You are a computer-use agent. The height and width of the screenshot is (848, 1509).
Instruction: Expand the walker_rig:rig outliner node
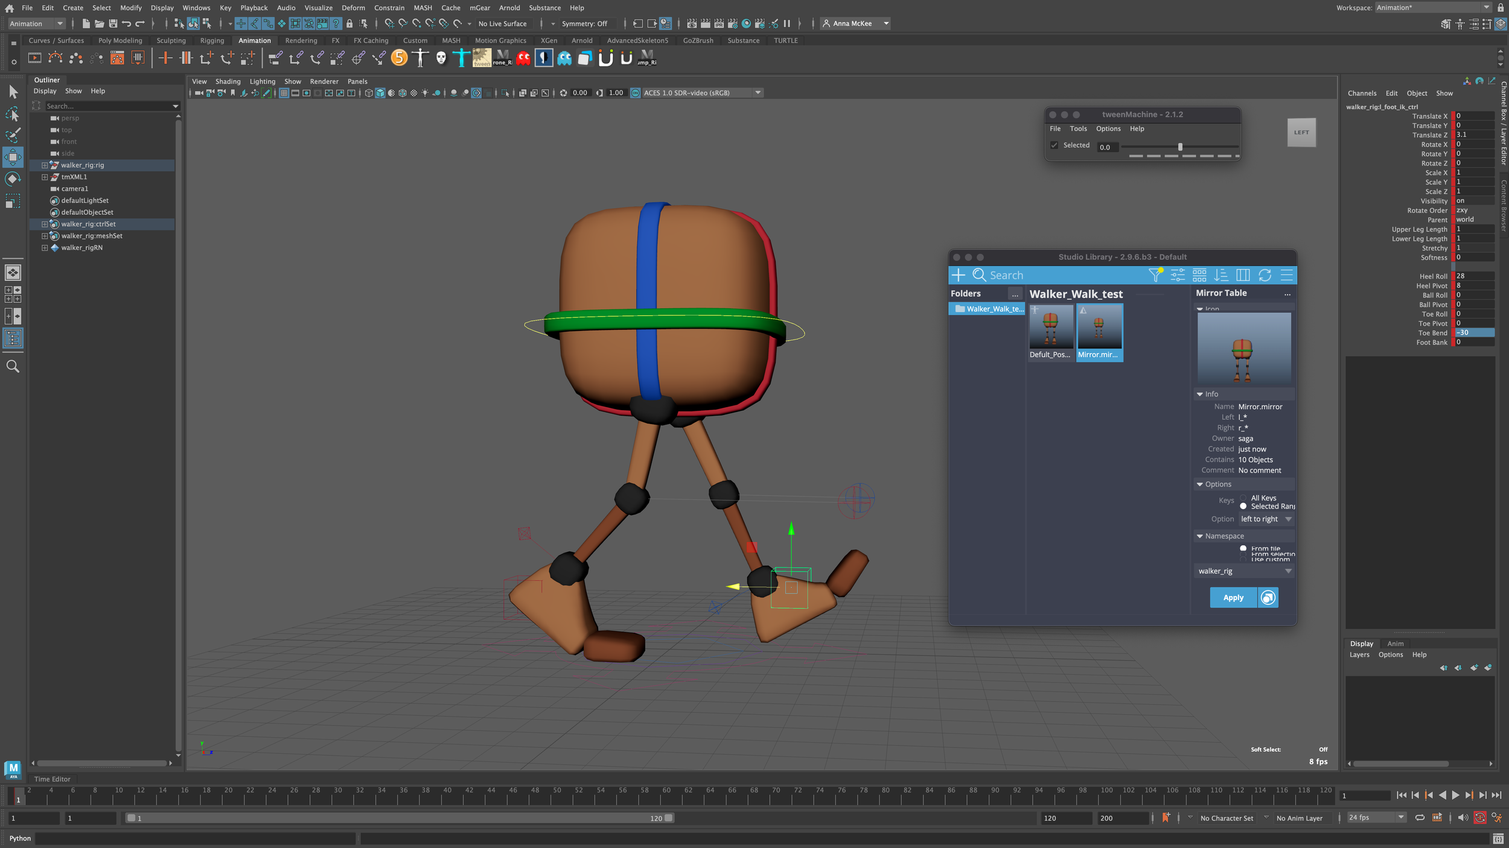pyautogui.click(x=44, y=165)
